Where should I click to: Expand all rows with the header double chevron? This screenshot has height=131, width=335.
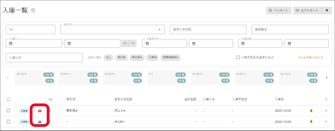coord(326,99)
